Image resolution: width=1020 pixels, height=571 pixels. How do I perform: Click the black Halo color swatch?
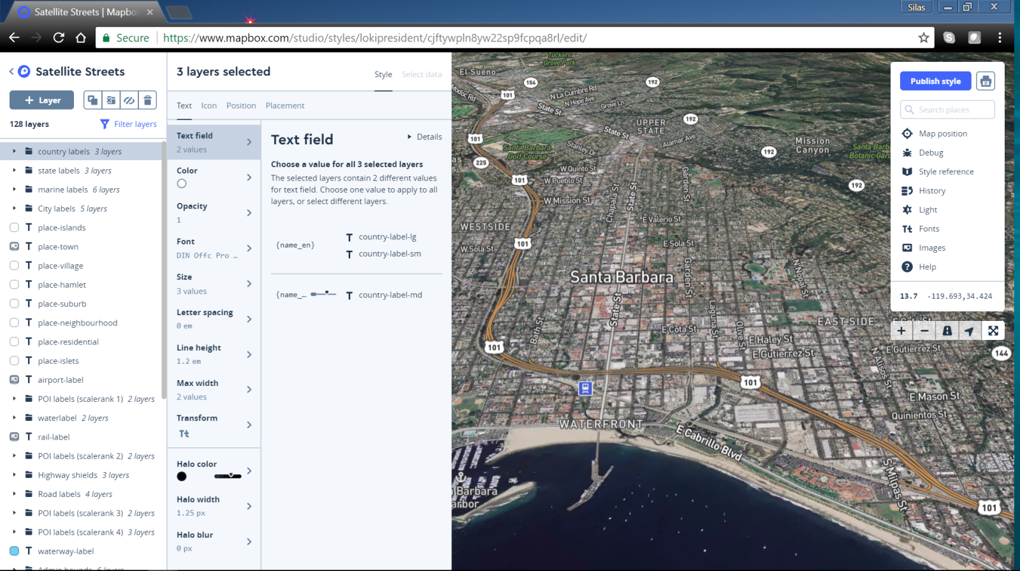coord(182,477)
